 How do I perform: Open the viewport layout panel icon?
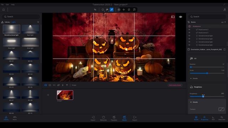coord(173,17)
